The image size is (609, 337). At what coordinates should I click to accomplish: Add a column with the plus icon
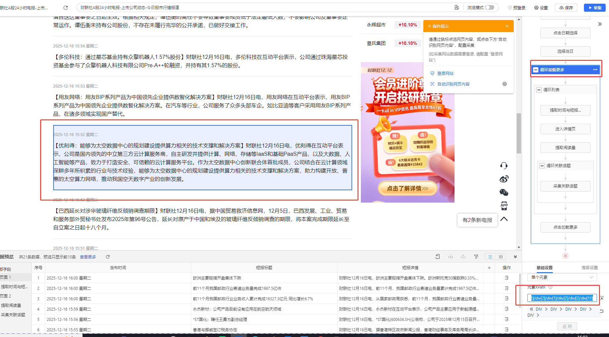(x=489, y=268)
